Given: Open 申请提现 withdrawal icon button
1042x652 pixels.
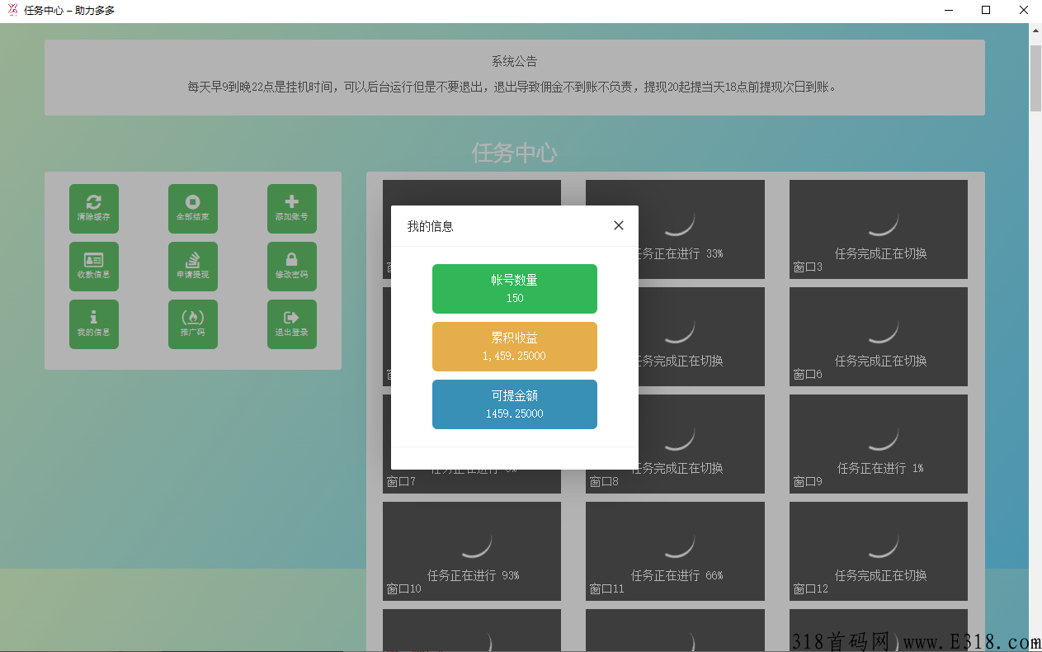Looking at the screenshot, I should 192,267.
